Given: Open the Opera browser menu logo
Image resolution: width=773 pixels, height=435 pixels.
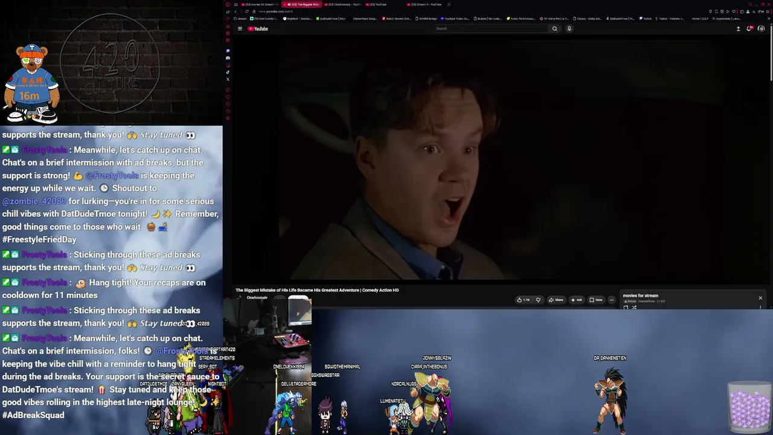Looking at the screenshot, I should pyautogui.click(x=228, y=4).
